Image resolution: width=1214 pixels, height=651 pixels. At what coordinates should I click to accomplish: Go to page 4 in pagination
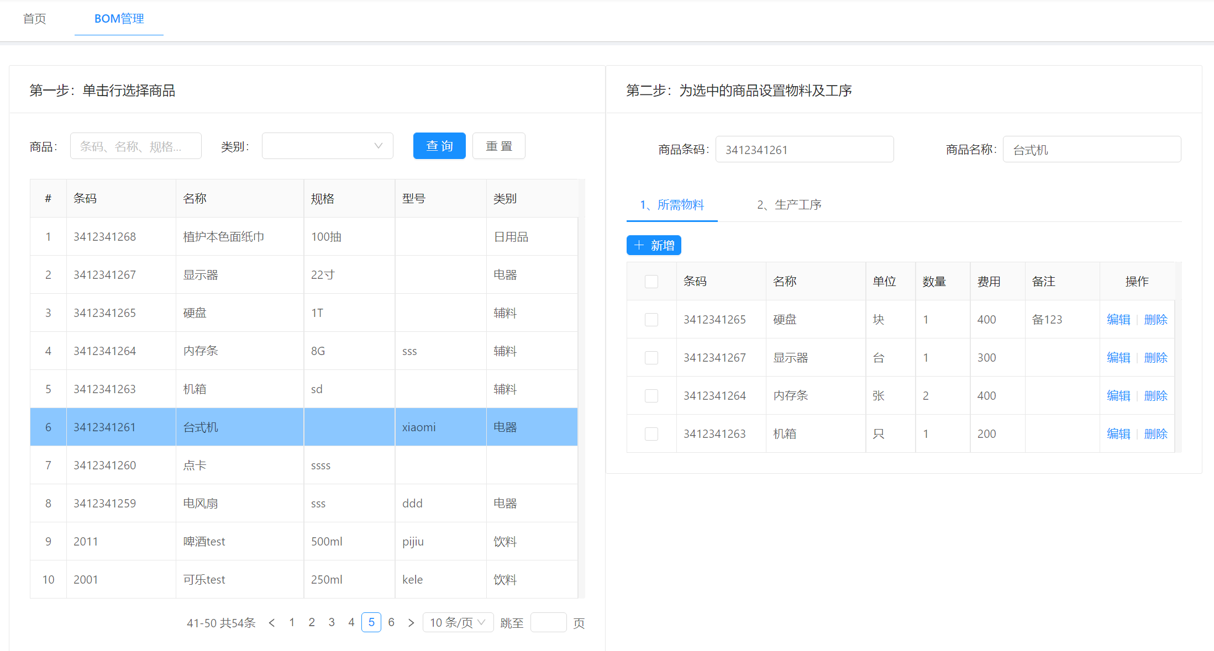(351, 622)
